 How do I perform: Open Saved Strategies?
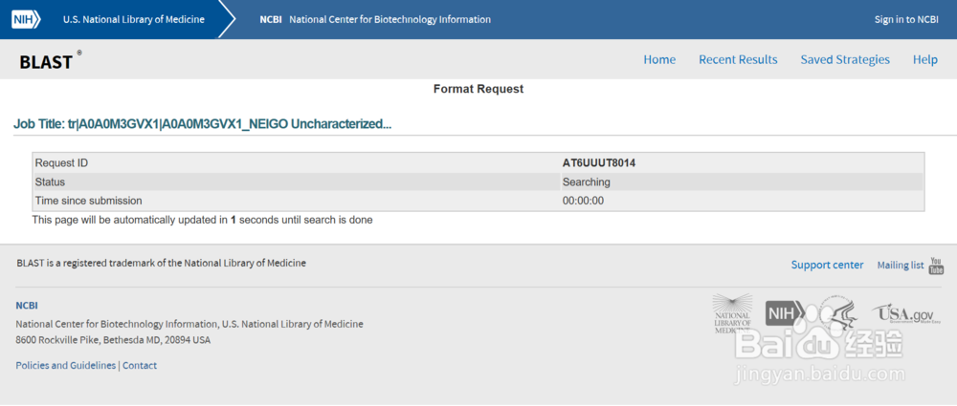click(845, 60)
